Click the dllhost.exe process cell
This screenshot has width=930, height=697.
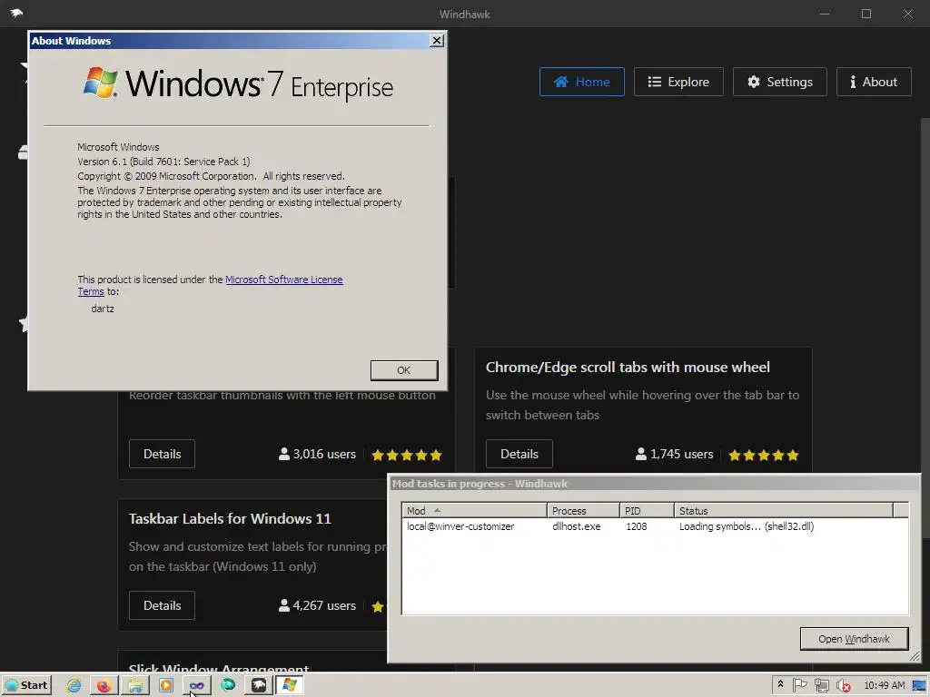click(x=576, y=526)
